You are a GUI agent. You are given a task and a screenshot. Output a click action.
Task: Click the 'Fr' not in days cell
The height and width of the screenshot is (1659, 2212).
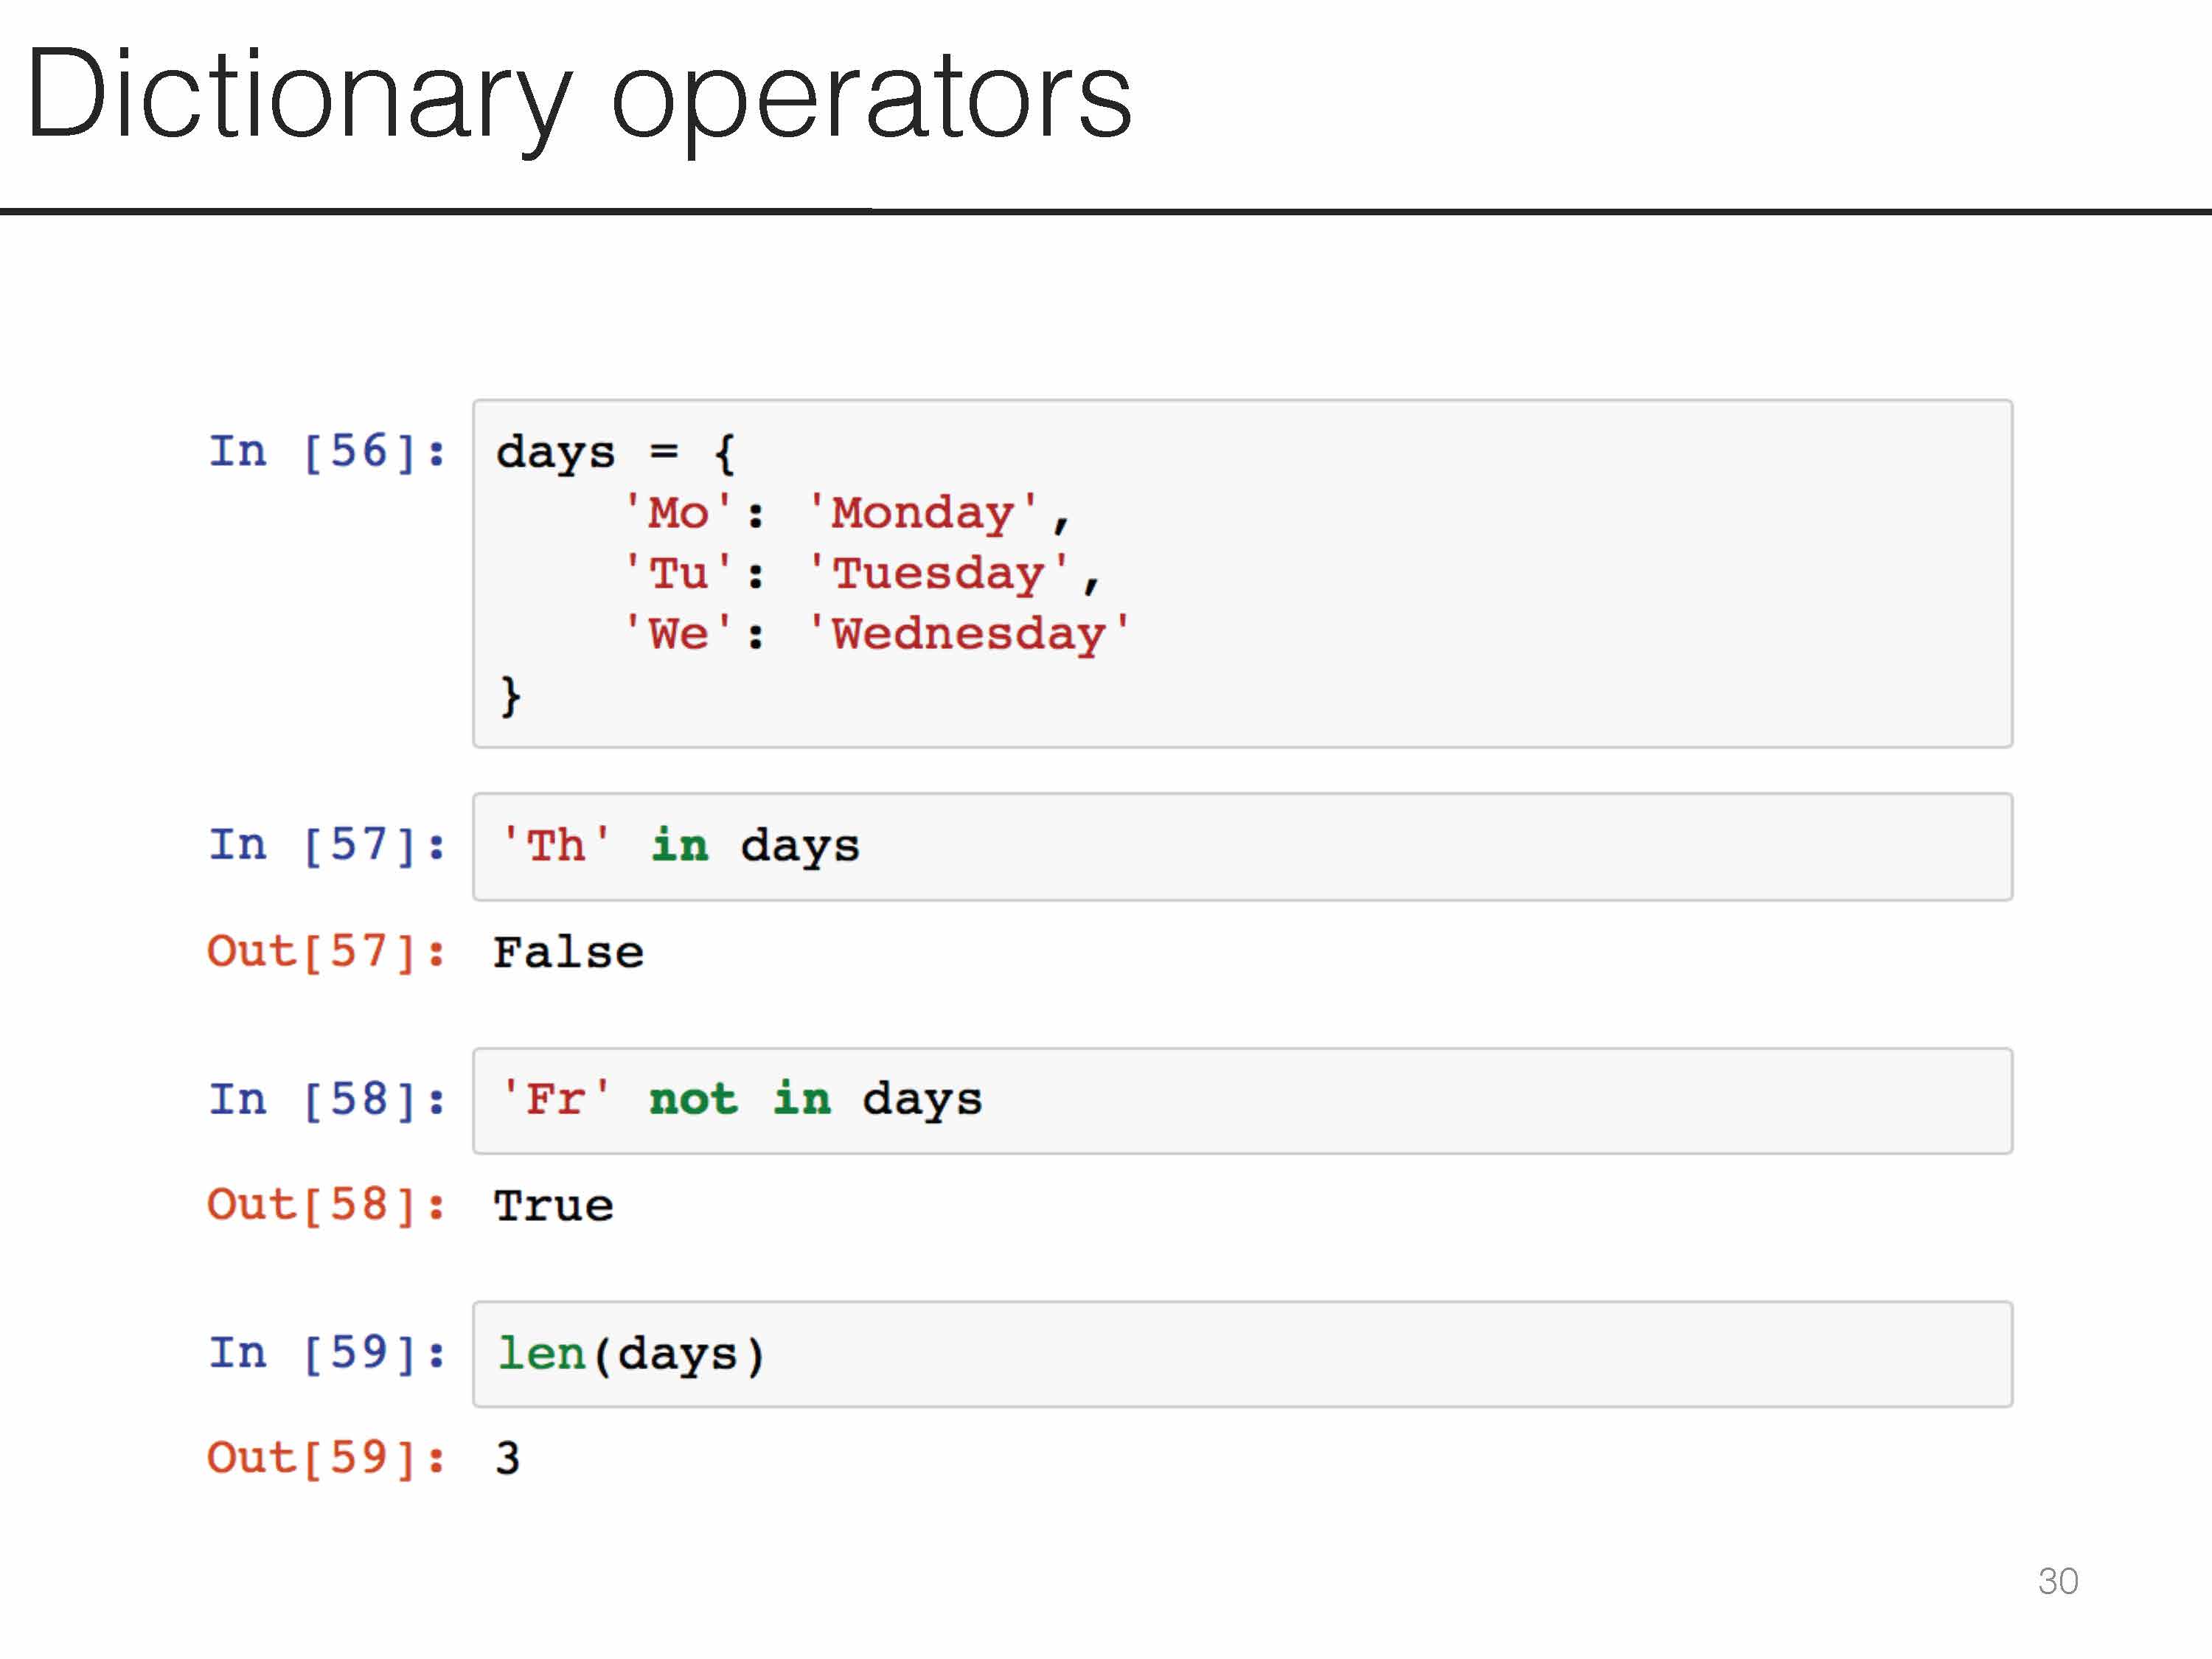pos(1240,1101)
